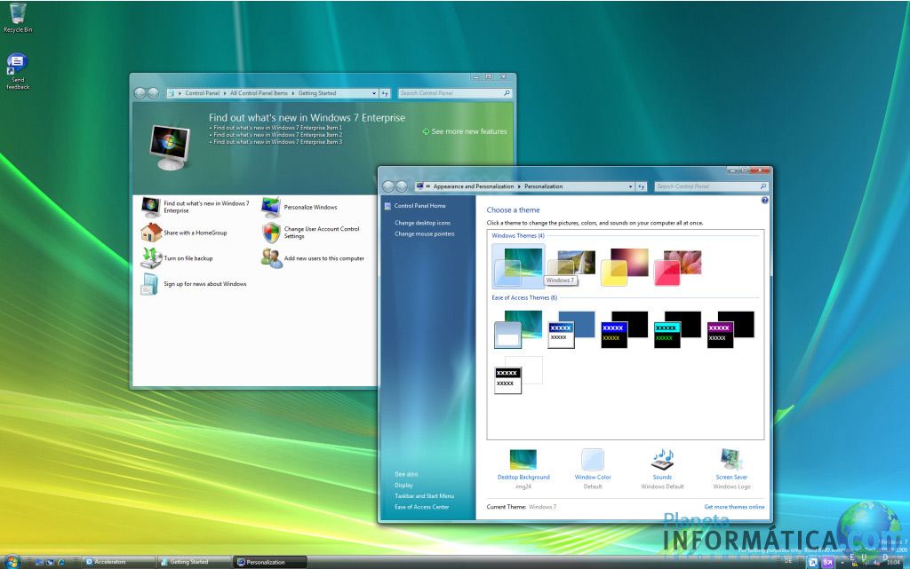
Task: Refresh the Personalization address bar
Action: (642, 186)
